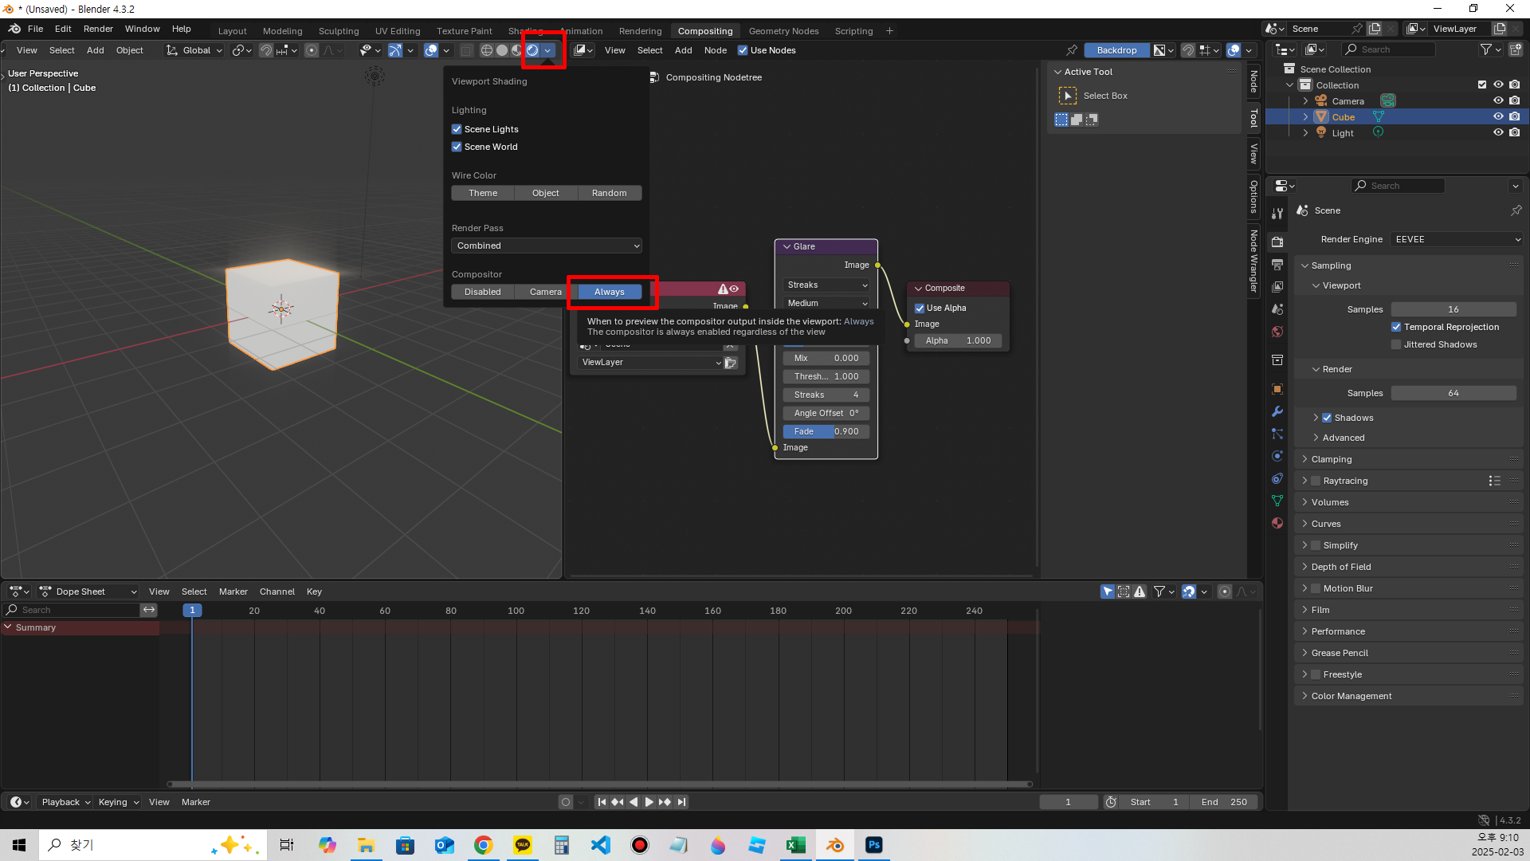1530x861 pixels.
Task: Open the Object properties tab
Action: 1277,389
